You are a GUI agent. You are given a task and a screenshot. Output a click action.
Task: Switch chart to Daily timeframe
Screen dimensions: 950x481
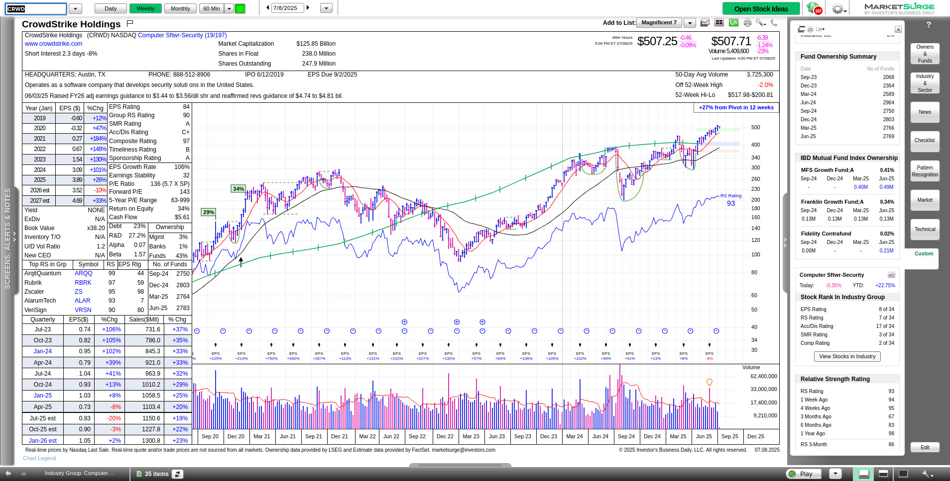click(111, 8)
